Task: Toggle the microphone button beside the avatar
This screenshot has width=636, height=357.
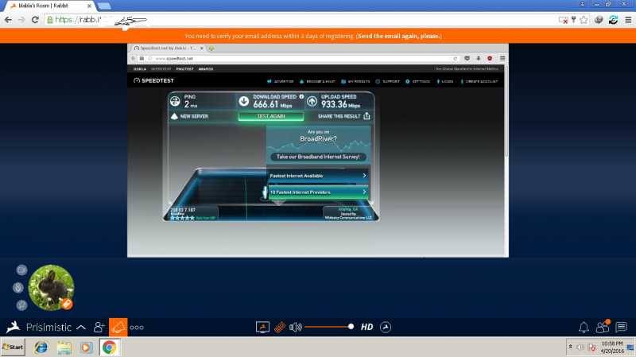Action: pos(17,288)
